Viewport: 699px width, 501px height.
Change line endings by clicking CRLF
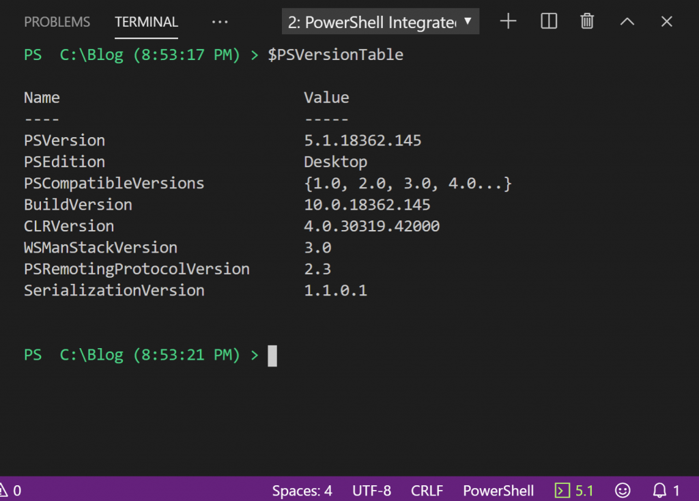click(x=427, y=490)
